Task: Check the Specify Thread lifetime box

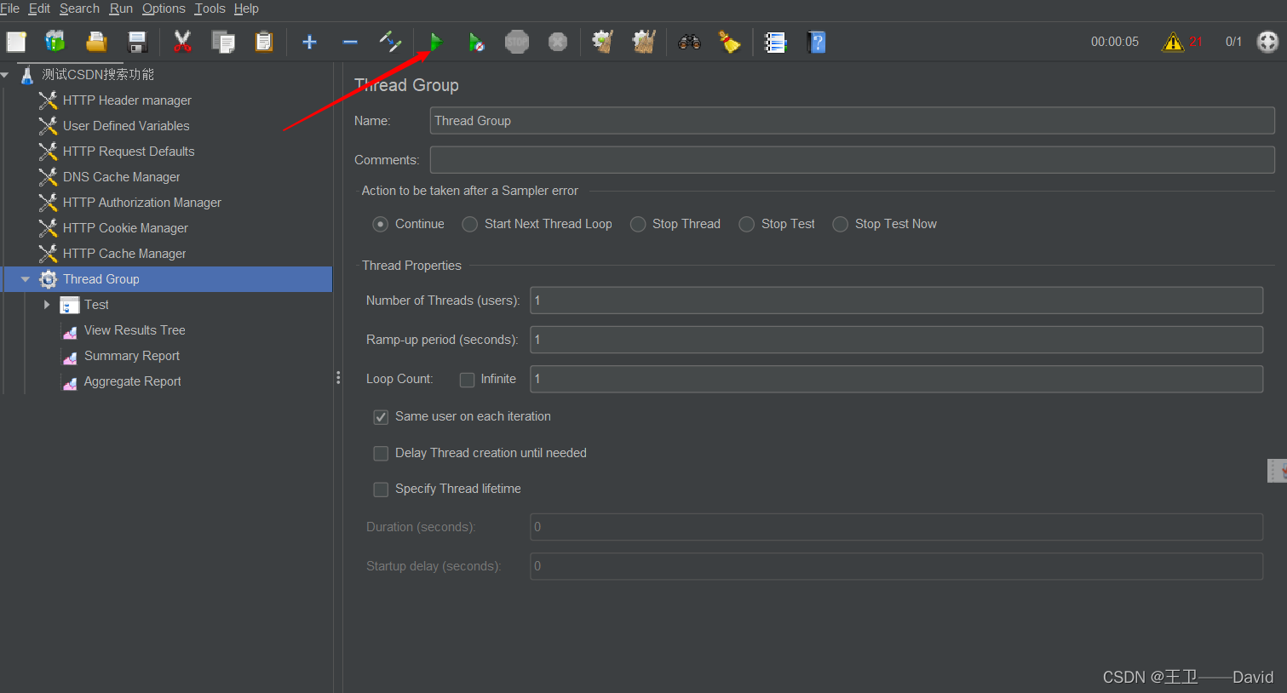Action: (381, 490)
